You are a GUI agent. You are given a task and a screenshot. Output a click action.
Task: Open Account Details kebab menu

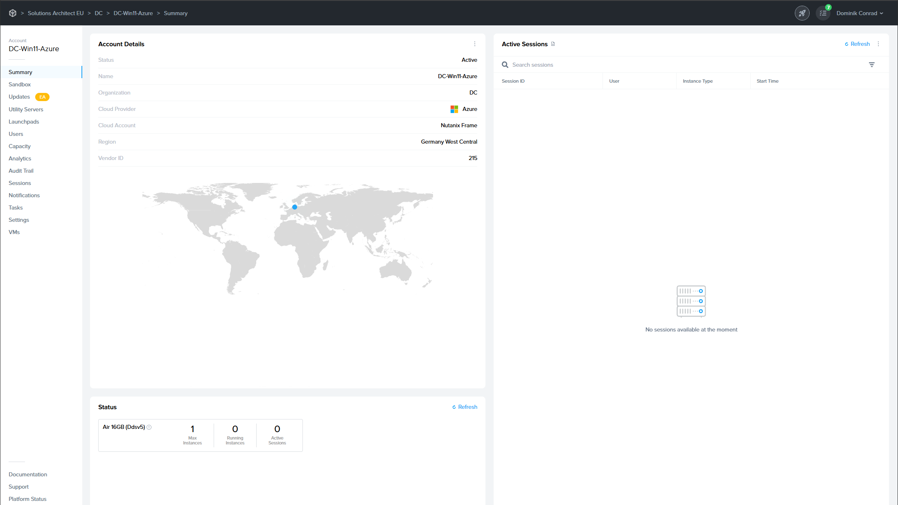474,44
